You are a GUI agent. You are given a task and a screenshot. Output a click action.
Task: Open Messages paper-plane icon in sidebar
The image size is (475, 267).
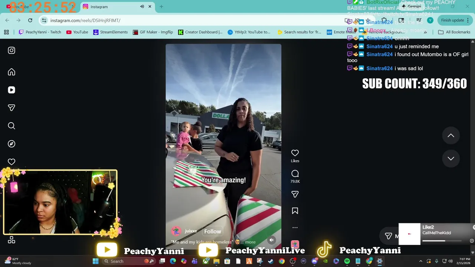click(12, 108)
